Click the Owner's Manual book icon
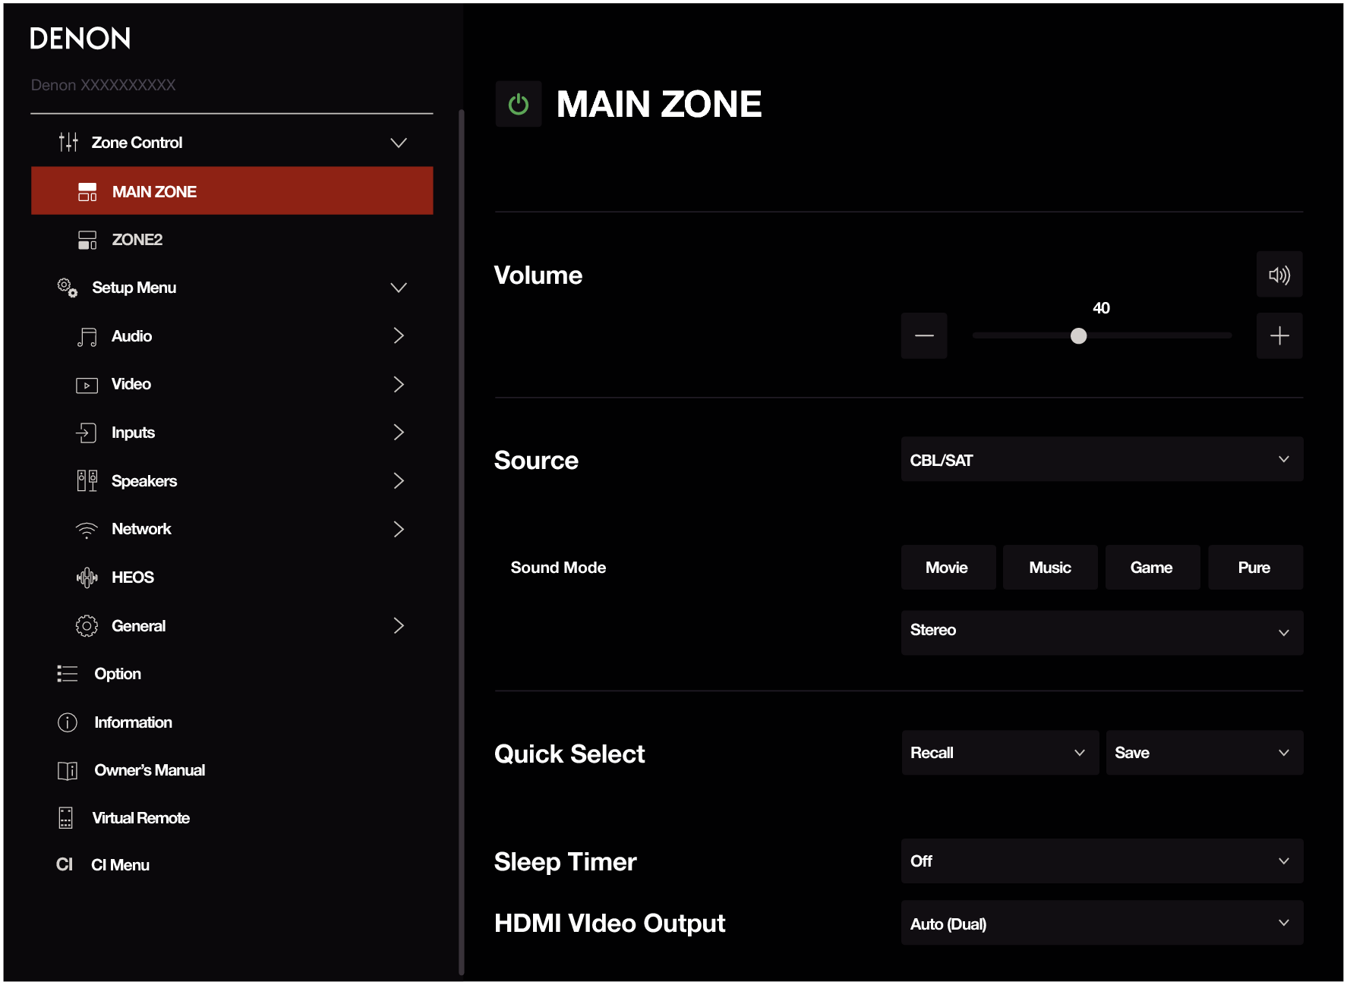This screenshot has width=1347, height=985. pos(68,771)
